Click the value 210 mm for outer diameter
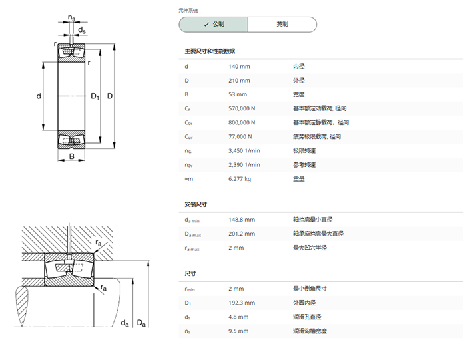Viewport: 466px width, 346px height. [x=239, y=81]
